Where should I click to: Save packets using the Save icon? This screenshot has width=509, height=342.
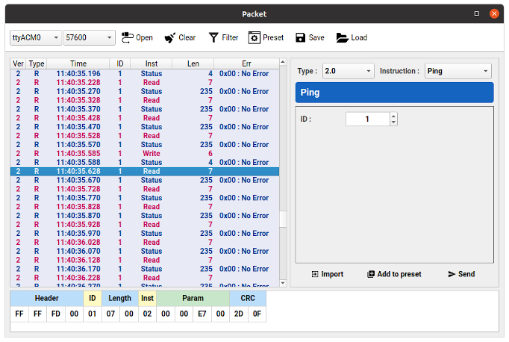[x=300, y=37]
